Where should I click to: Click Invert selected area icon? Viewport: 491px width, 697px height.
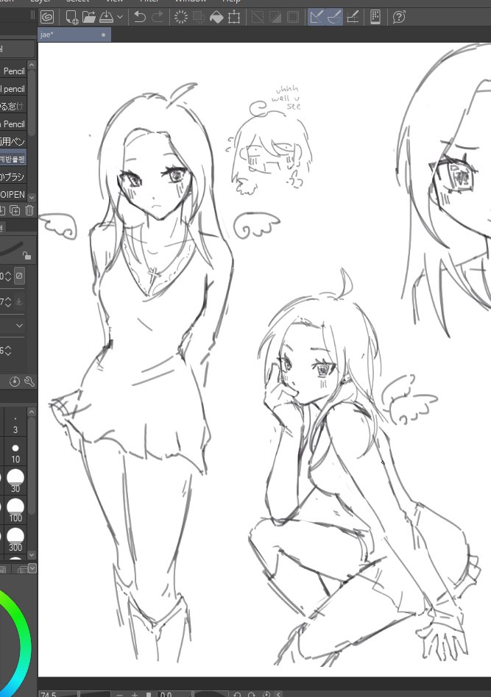[275, 18]
